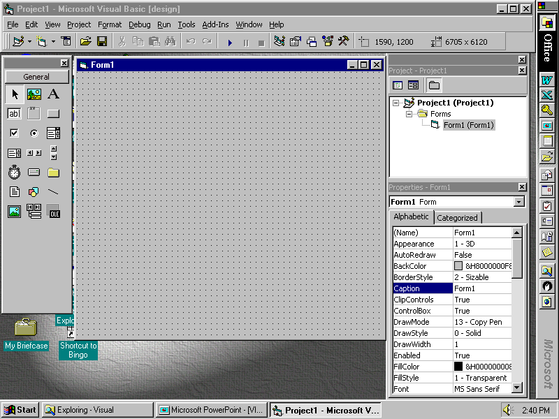Viewport: 559px width, 419px height.
Task: Click View Code in Project Explorer
Action: tap(398, 85)
